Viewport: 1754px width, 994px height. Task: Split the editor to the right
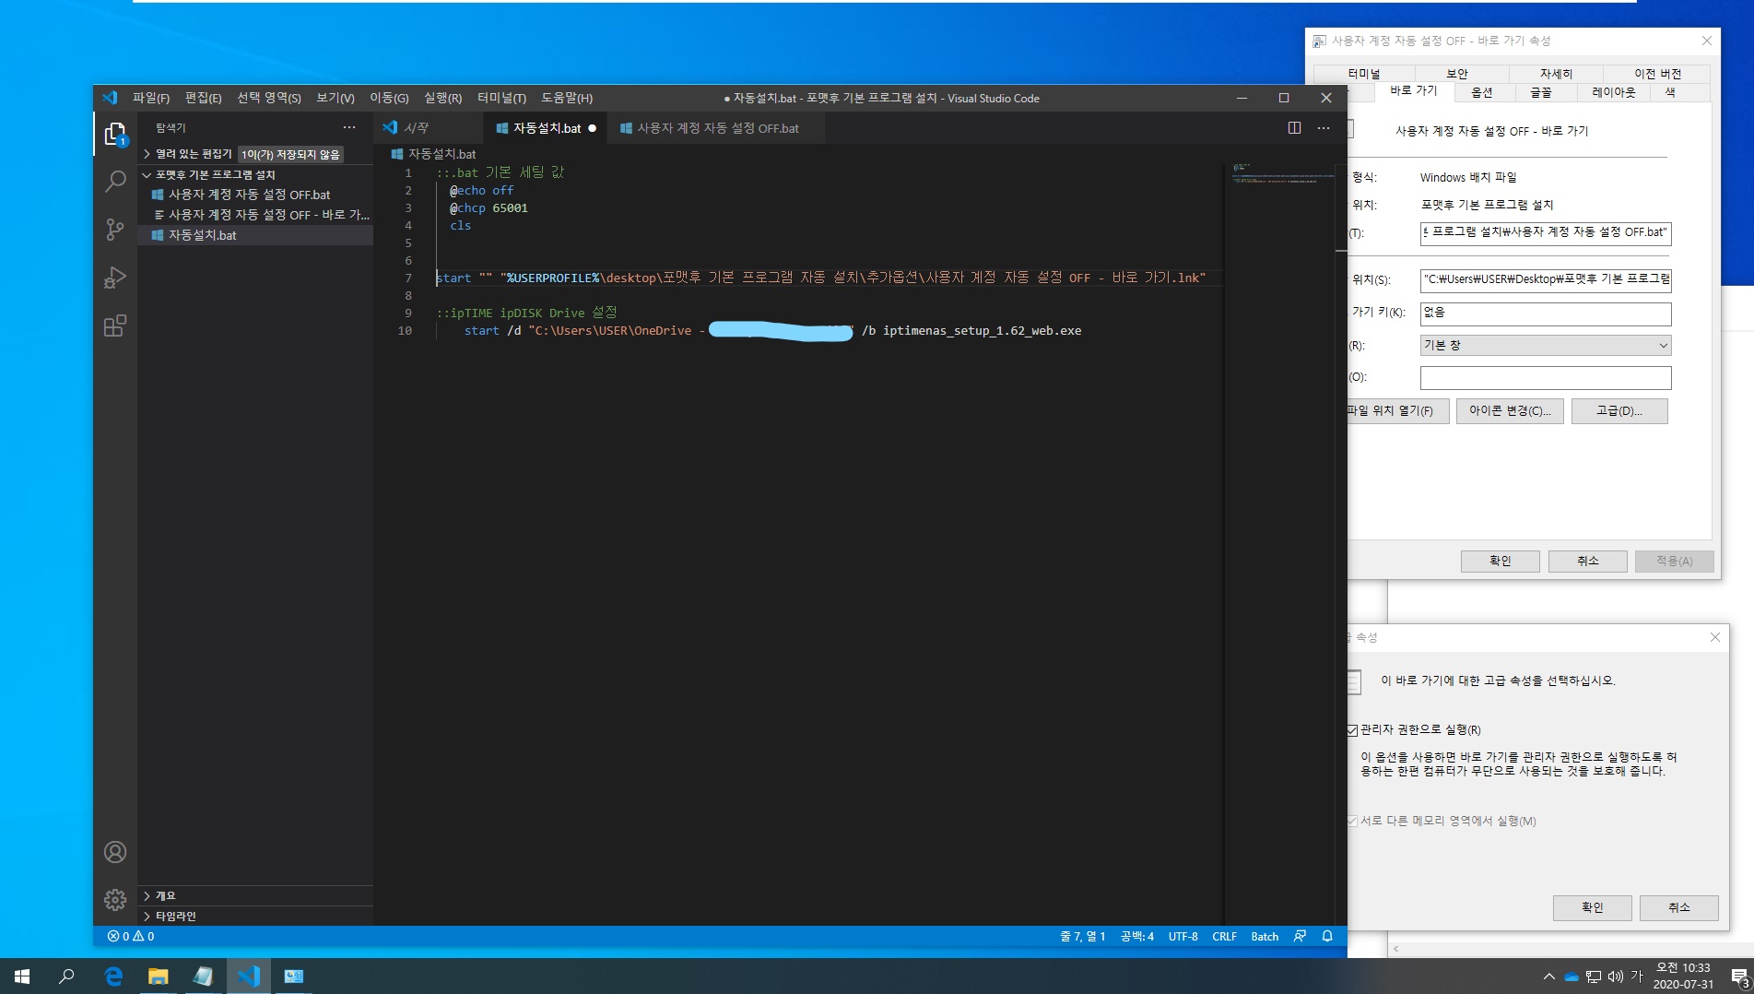click(x=1294, y=128)
